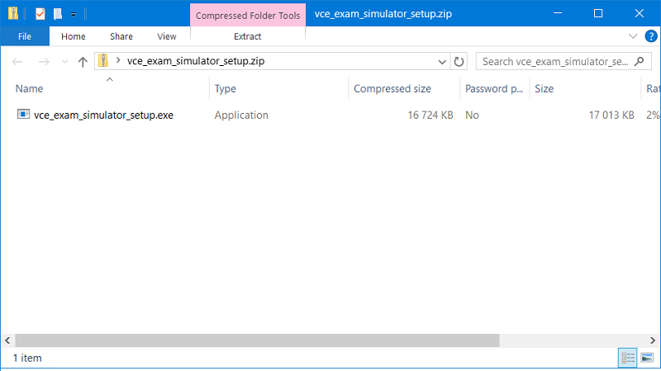Switch to the Share ribbon tab
The image size is (661, 371).
point(121,36)
